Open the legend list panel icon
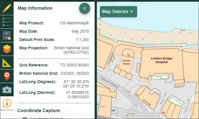Screen dimensions: 199x119 [x=7, y=22]
